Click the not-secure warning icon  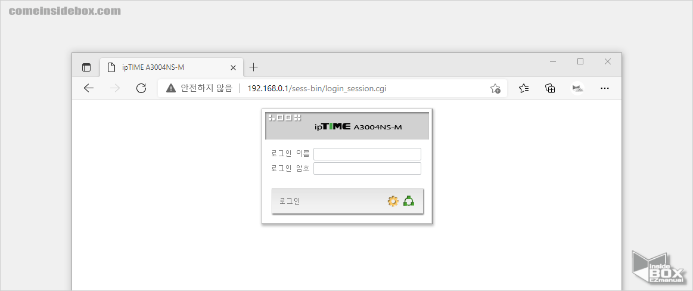click(170, 88)
